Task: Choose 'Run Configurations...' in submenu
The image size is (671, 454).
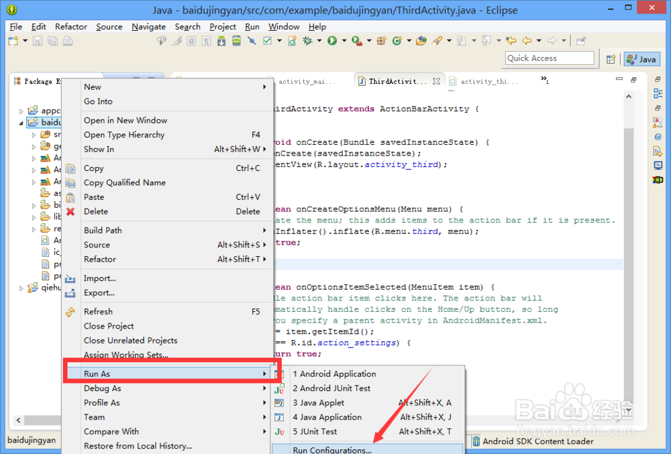Action: (368, 449)
